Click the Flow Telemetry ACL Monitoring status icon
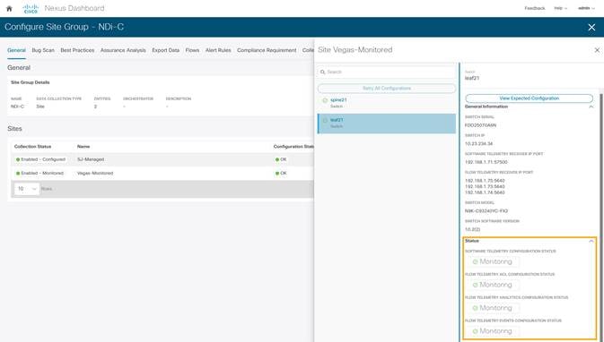This screenshot has height=342, width=604. 475,285
